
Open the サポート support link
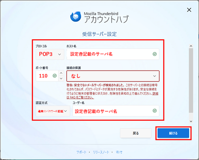(x=81, y=152)
